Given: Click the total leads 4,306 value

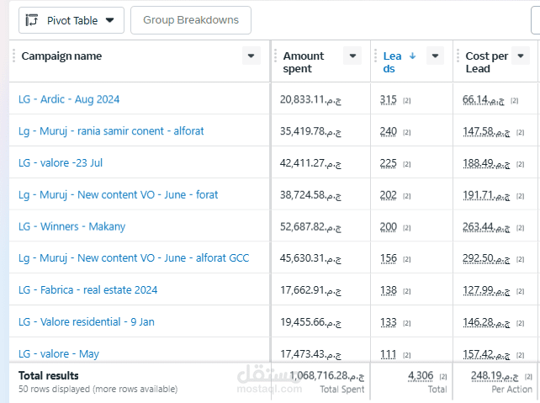Looking at the screenshot, I should tap(421, 376).
